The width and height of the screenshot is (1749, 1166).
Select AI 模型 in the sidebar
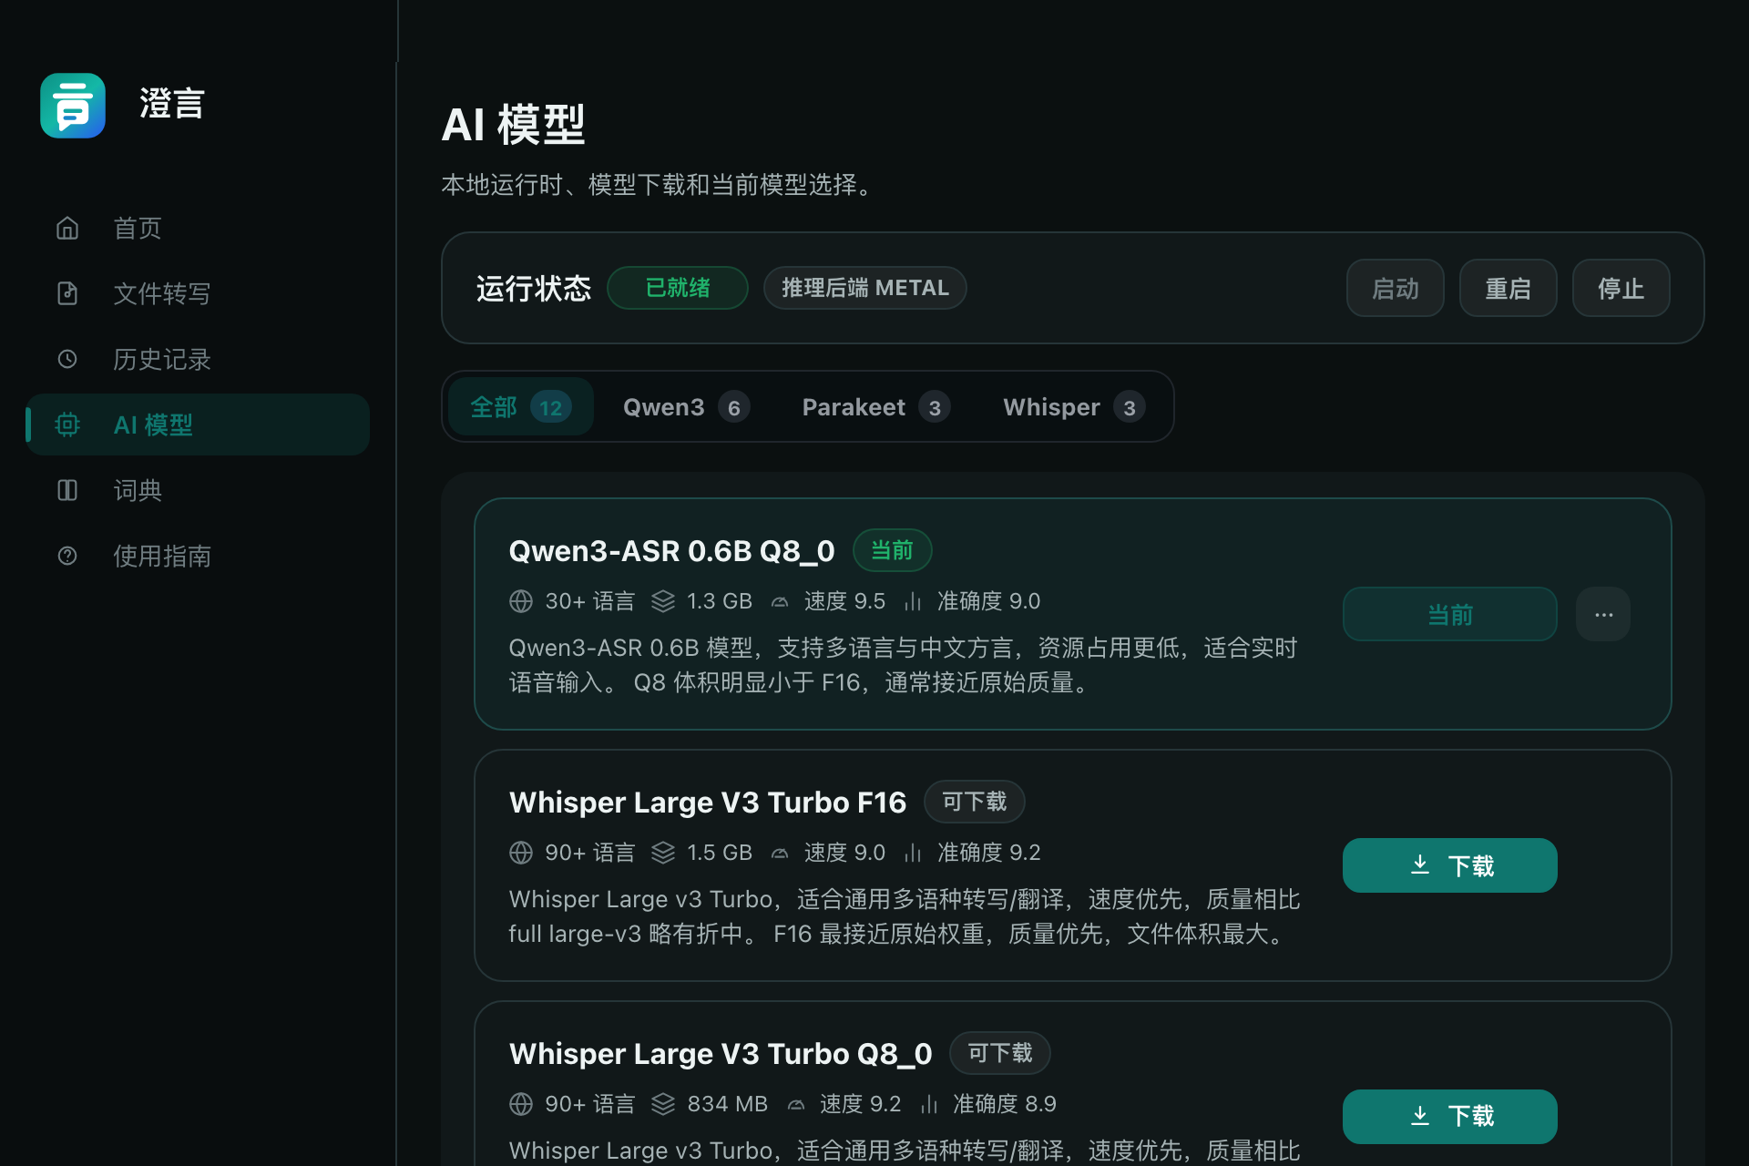click(x=198, y=424)
